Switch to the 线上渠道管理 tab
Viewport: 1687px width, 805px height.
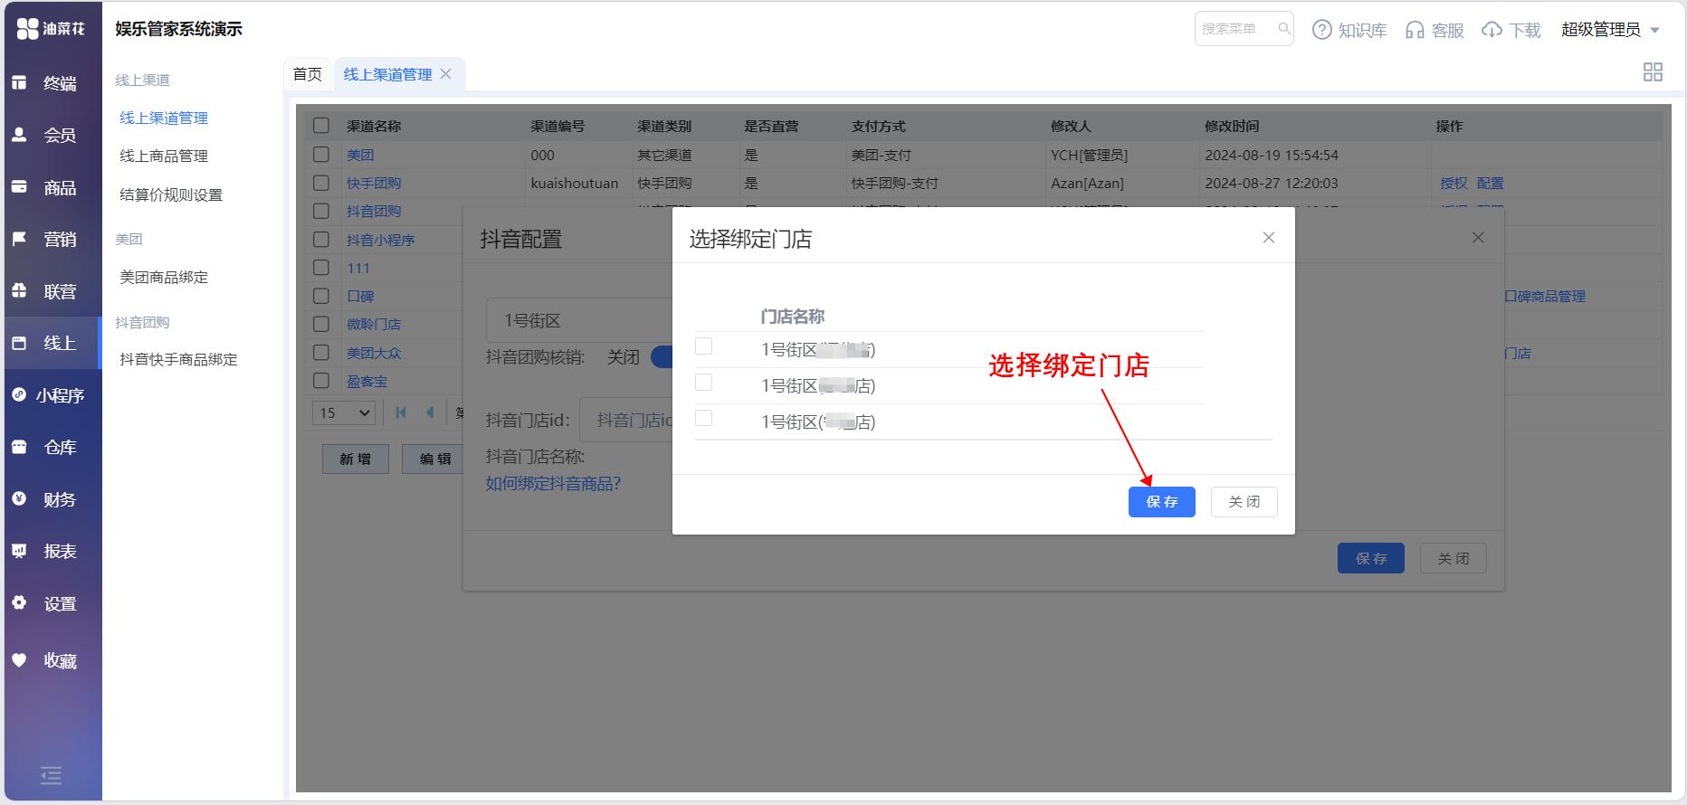coord(387,74)
